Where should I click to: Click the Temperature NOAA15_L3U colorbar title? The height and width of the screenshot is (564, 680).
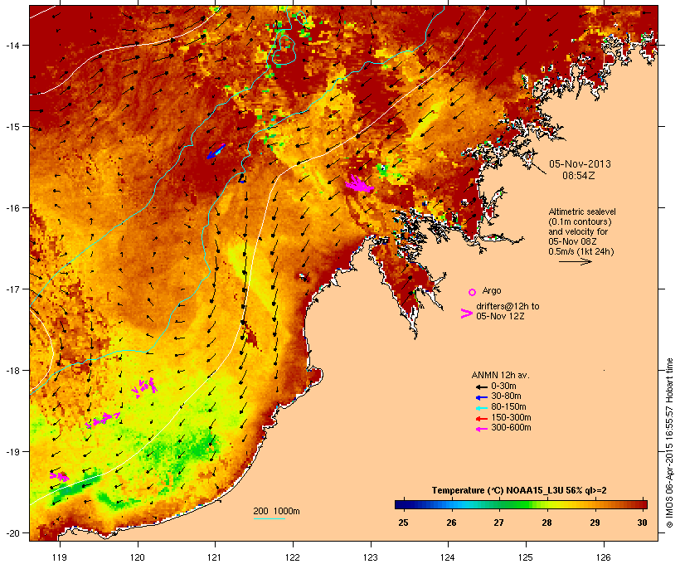(519, 491)
